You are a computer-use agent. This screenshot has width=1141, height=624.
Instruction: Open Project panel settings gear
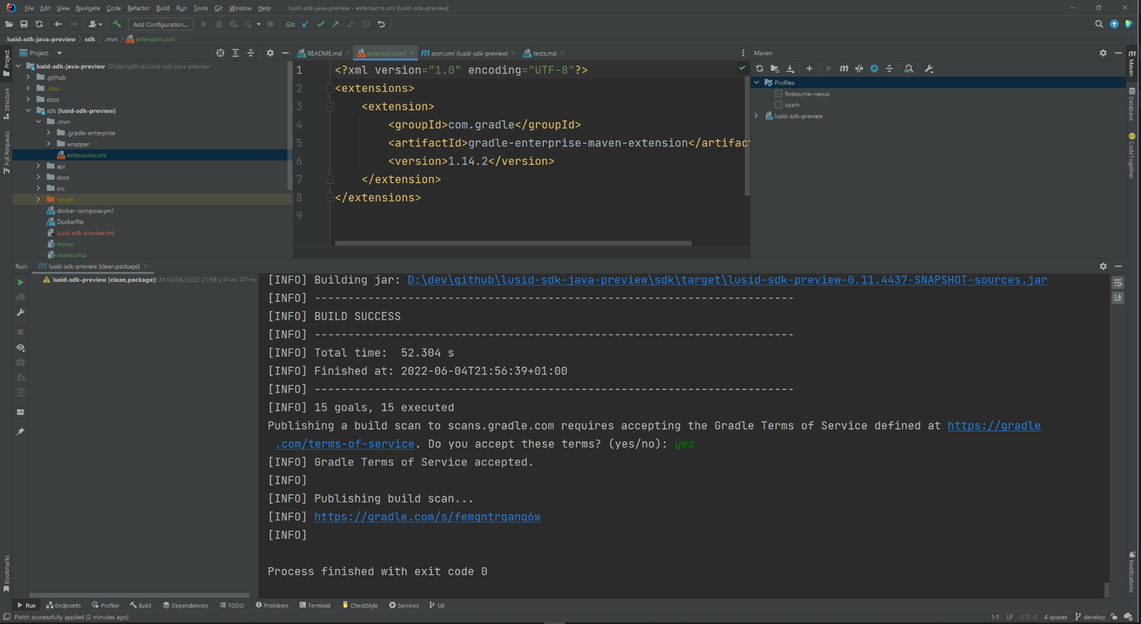(x=270, y=53)
